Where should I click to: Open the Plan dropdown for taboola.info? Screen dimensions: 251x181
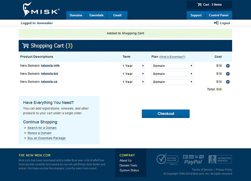pos(172,66)
